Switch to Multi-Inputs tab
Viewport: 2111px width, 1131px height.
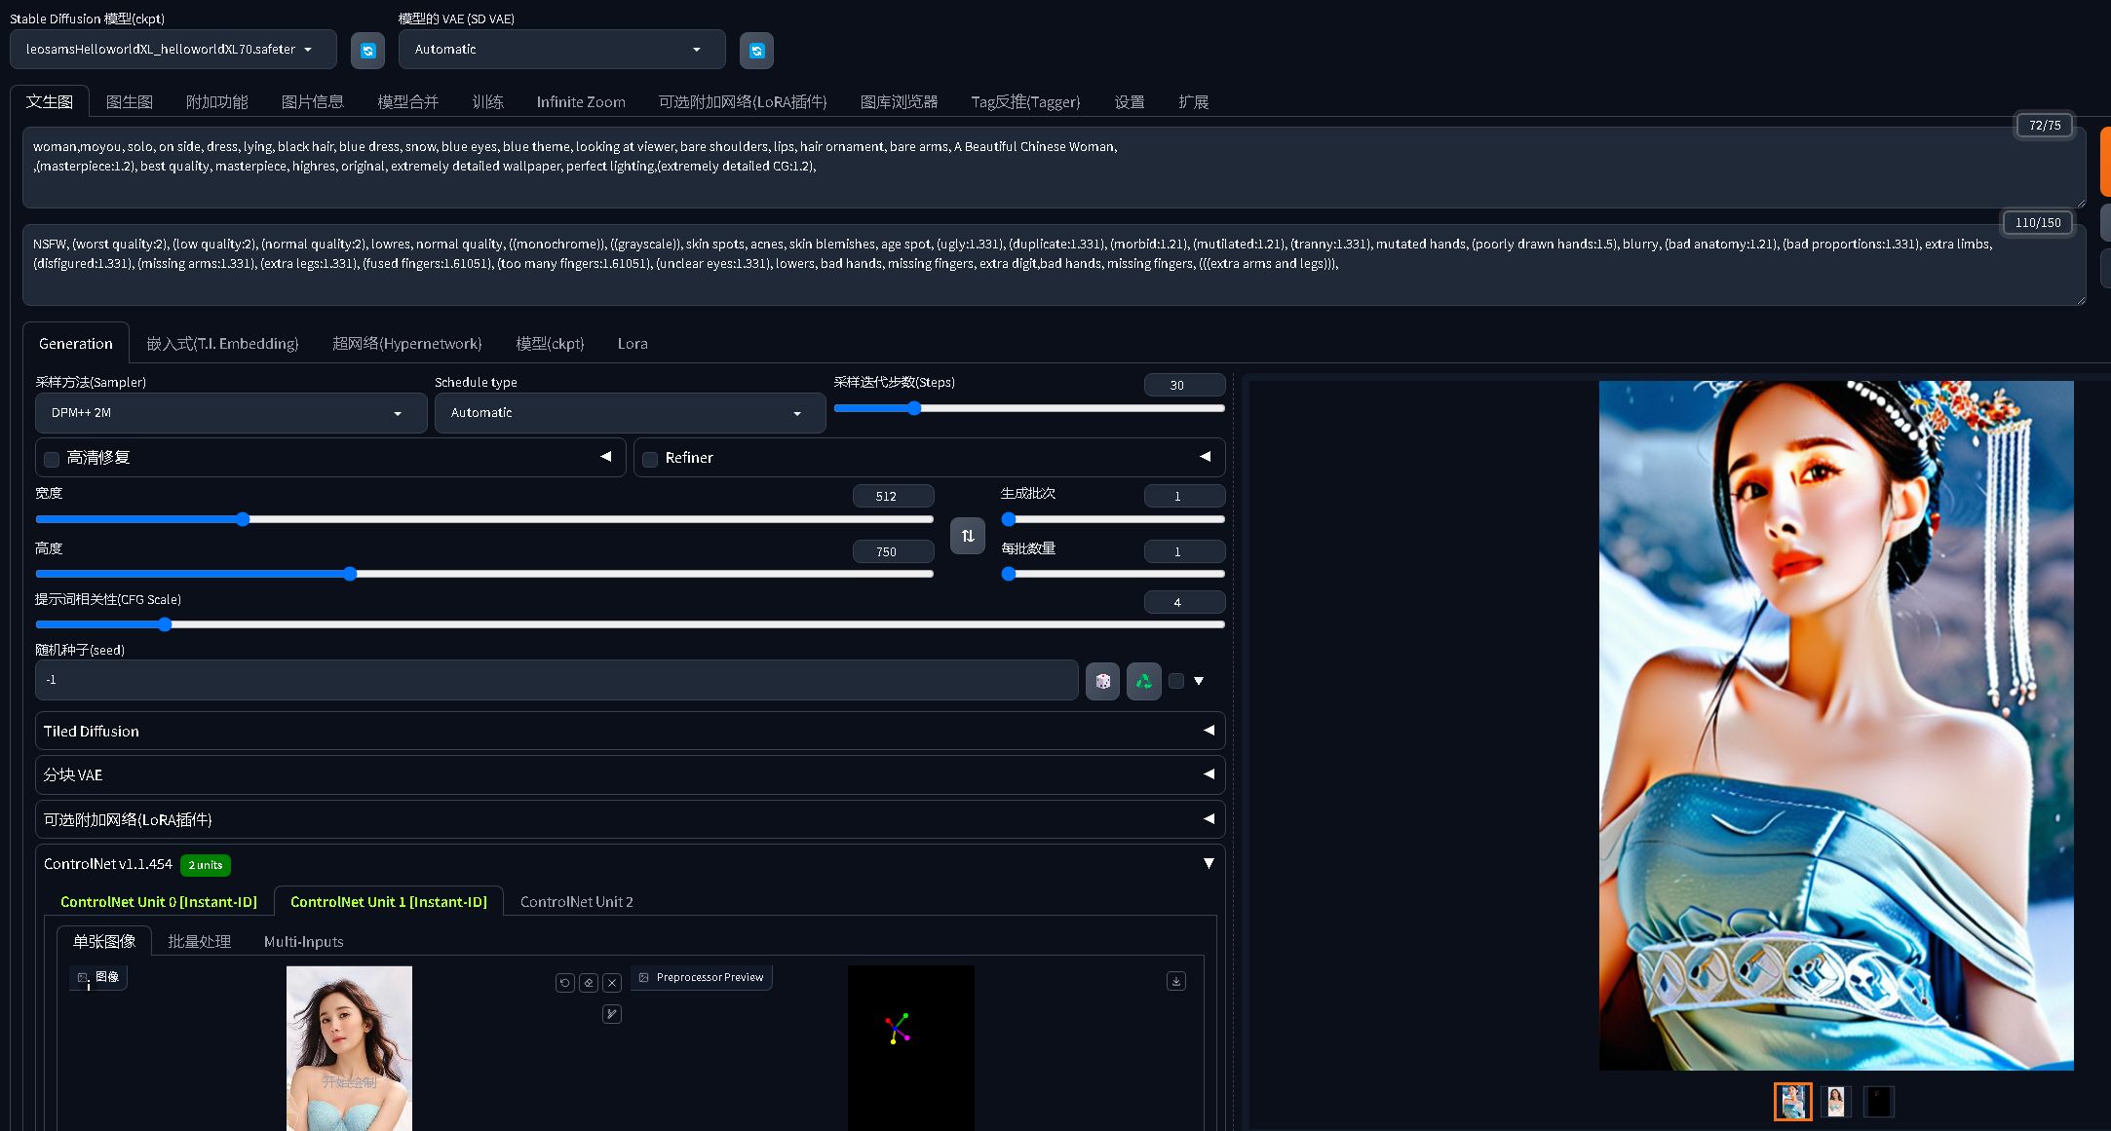(x=303, y=942)
